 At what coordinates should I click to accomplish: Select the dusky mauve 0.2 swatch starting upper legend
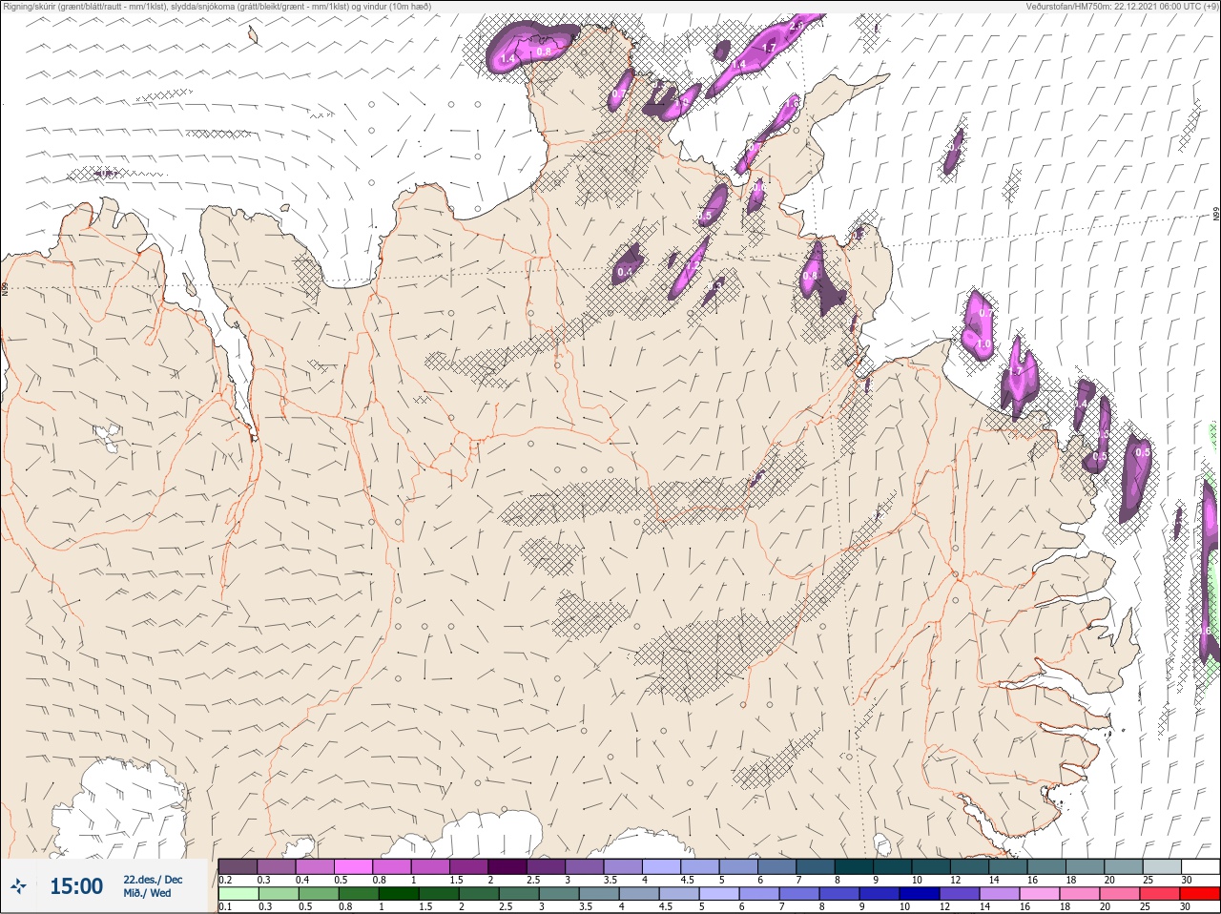point(238,866)
